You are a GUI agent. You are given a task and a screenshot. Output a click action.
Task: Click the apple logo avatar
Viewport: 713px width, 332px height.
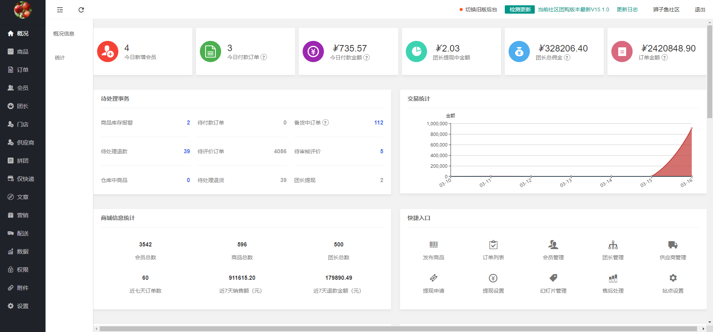[23, 9]
